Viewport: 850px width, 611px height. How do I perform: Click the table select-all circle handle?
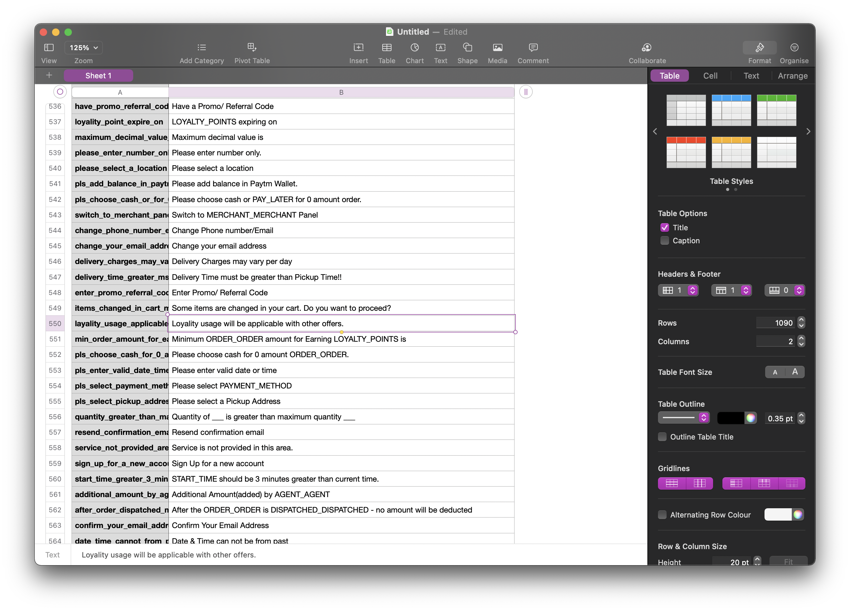[60, 92]
